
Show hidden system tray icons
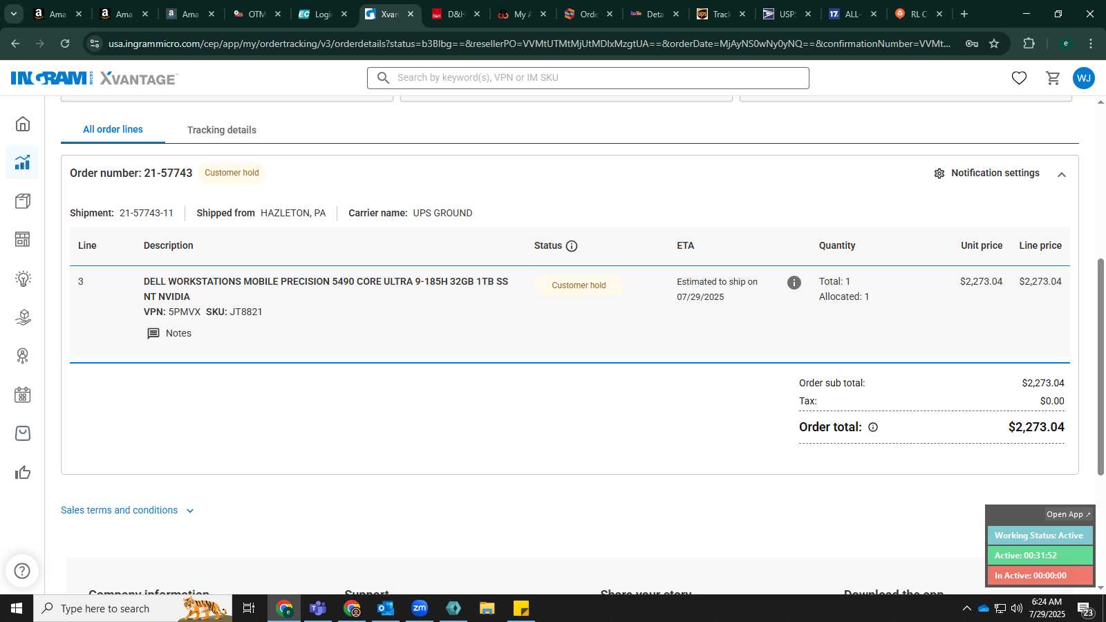966,609
